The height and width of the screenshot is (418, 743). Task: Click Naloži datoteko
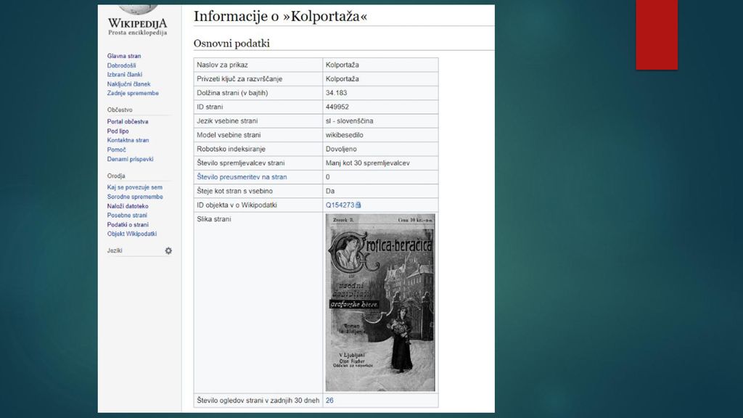point(128,206)
